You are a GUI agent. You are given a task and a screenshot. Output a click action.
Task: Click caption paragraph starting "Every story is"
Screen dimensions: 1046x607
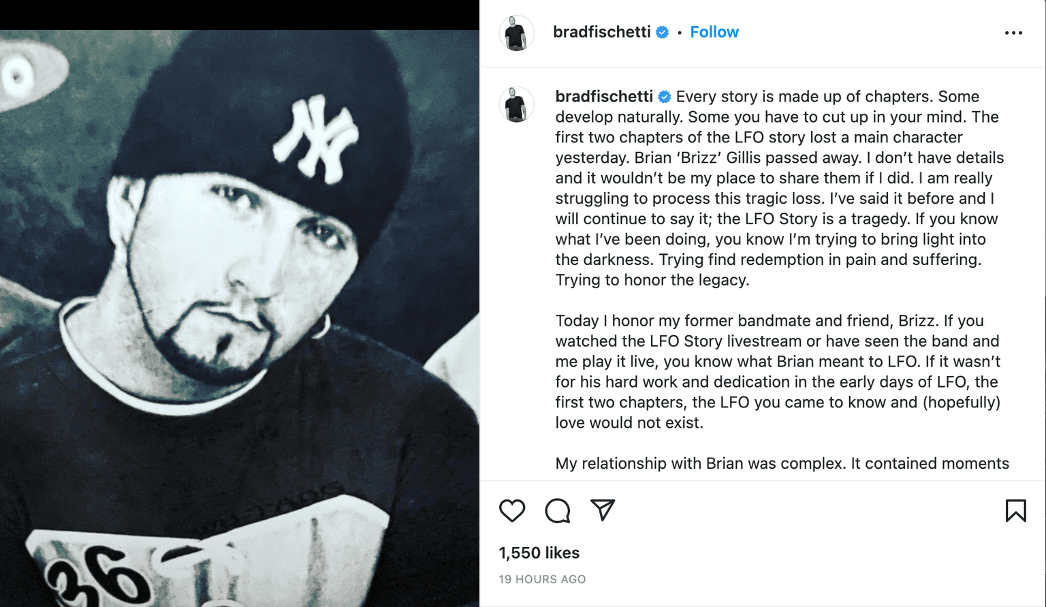pos(779,188)
